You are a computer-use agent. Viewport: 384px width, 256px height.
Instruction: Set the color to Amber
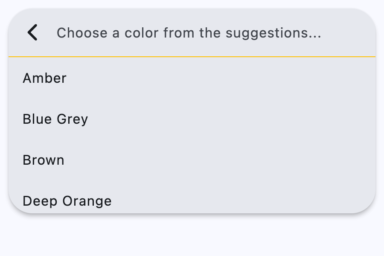tap(45, 78)
